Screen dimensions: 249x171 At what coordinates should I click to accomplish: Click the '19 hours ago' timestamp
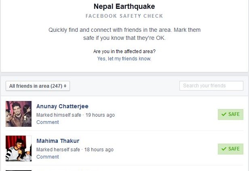[100, 115]
